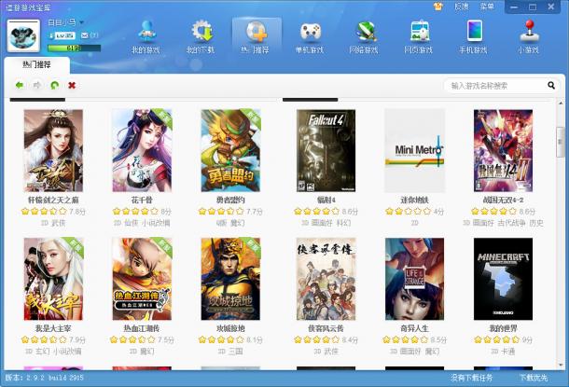Viewport: 569px width, 387px height.
Task: Refresh the page with green circular arrow
Action: point(54,85)
